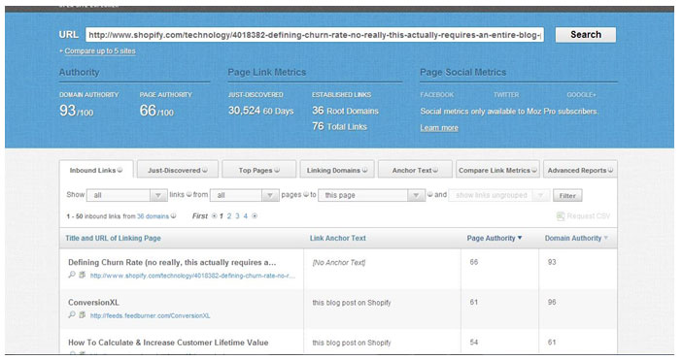Click the Domain Authority sort arrow

tap(606, 238)
